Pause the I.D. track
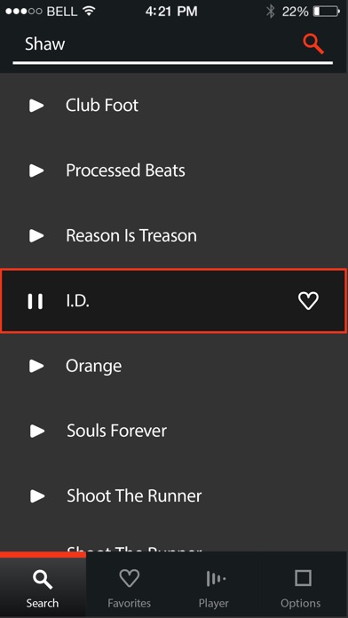The image size is (348, 618). pos(36,301)
